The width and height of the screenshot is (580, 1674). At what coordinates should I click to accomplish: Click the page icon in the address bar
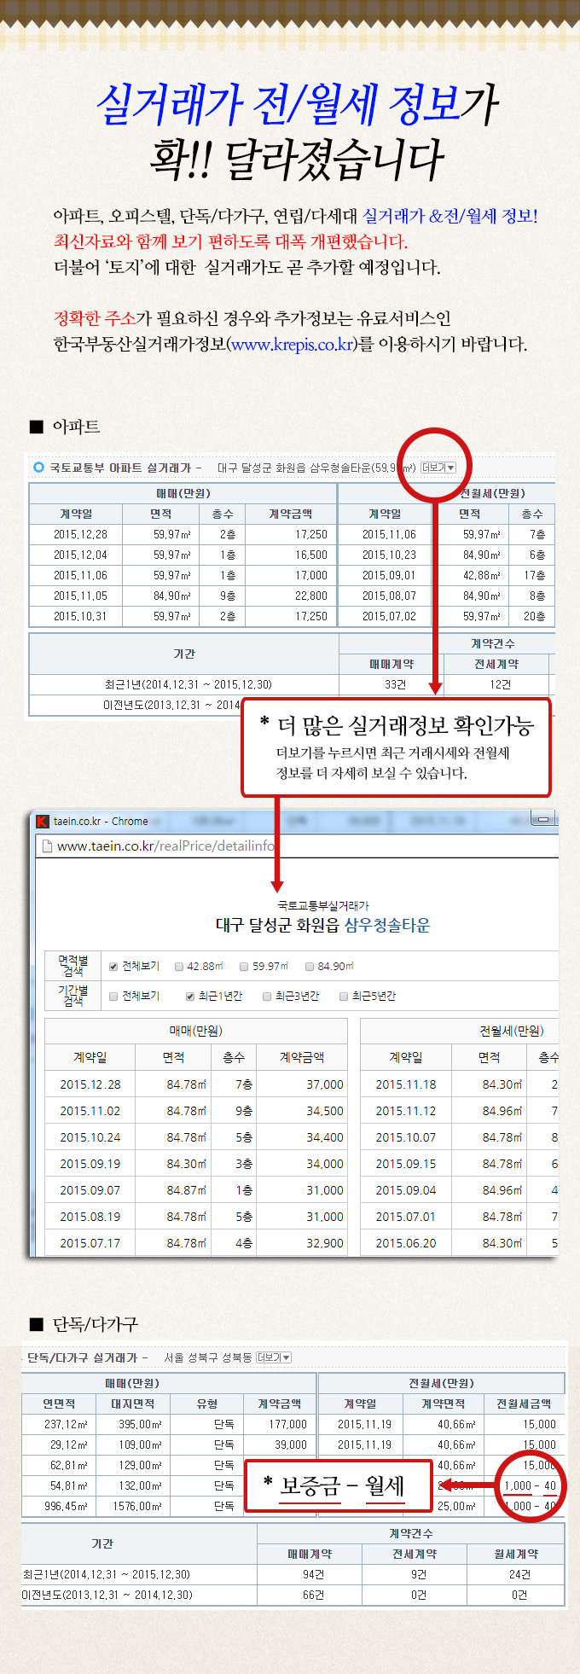(47, 846)
